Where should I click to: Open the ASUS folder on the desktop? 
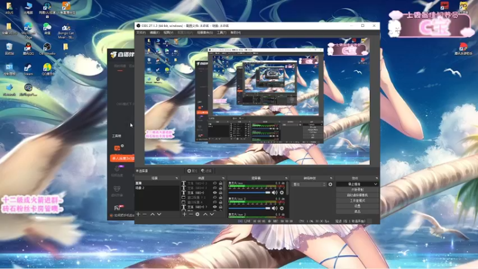pos(9,8)
